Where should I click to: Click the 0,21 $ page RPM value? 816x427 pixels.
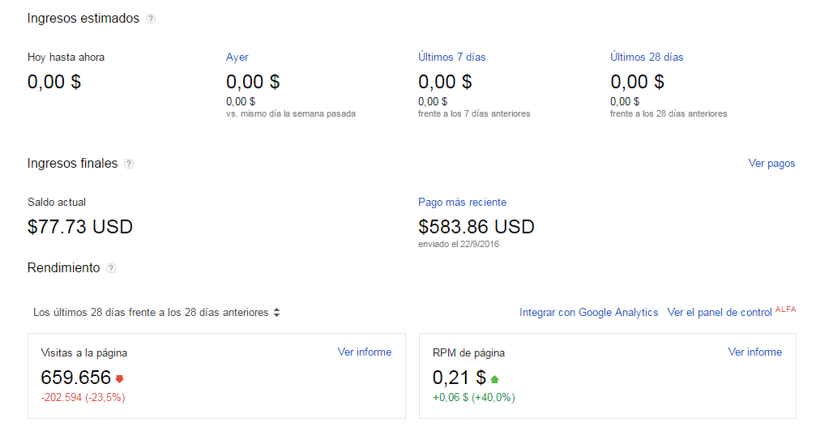pos(459,378)
